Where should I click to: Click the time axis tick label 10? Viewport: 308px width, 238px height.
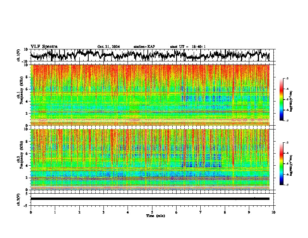tap(273, 212)
